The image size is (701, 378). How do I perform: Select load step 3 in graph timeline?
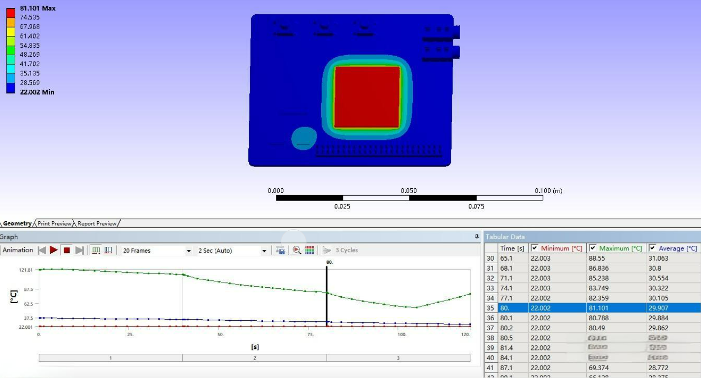pyautogui.click(x=398, y=358)
